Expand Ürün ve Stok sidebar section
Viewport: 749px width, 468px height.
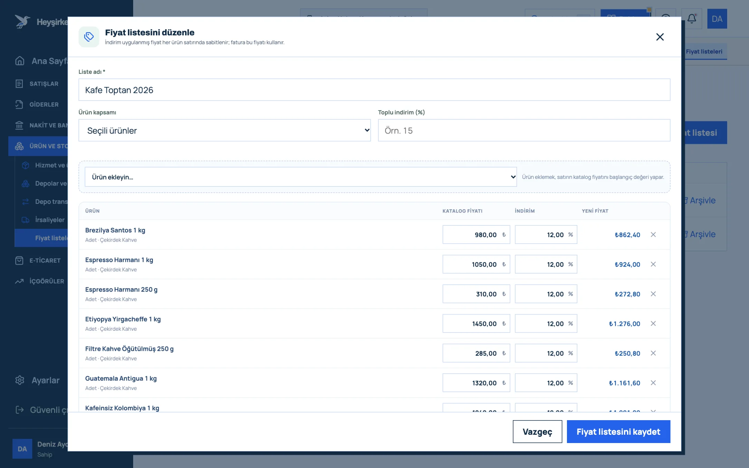[x=38, y=146]
